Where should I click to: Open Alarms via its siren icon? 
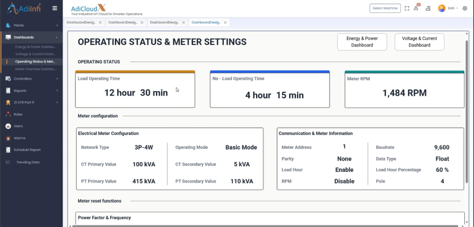pyautogui.click(x=8, y=138)
